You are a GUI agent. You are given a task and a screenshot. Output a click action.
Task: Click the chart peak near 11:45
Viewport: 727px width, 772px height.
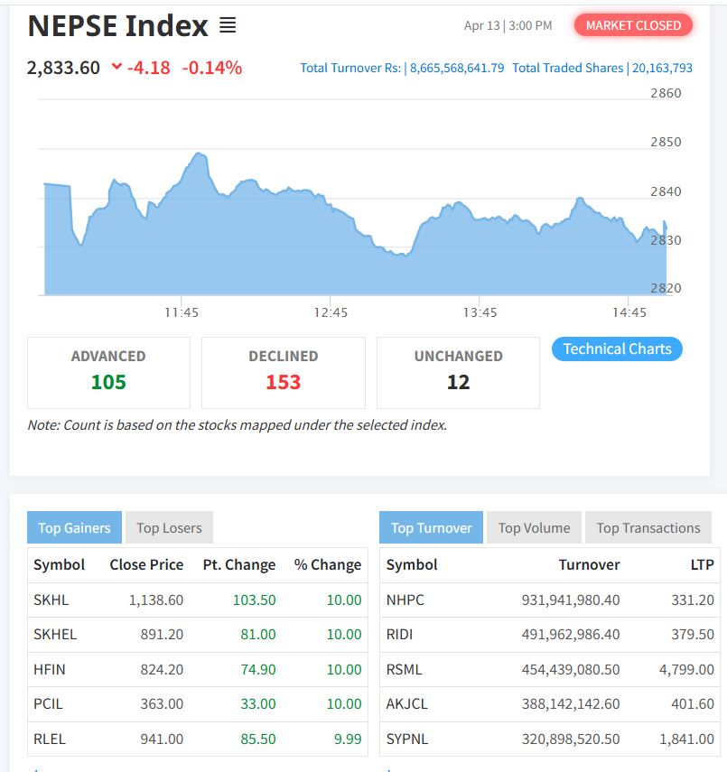(x=199, y=154)
